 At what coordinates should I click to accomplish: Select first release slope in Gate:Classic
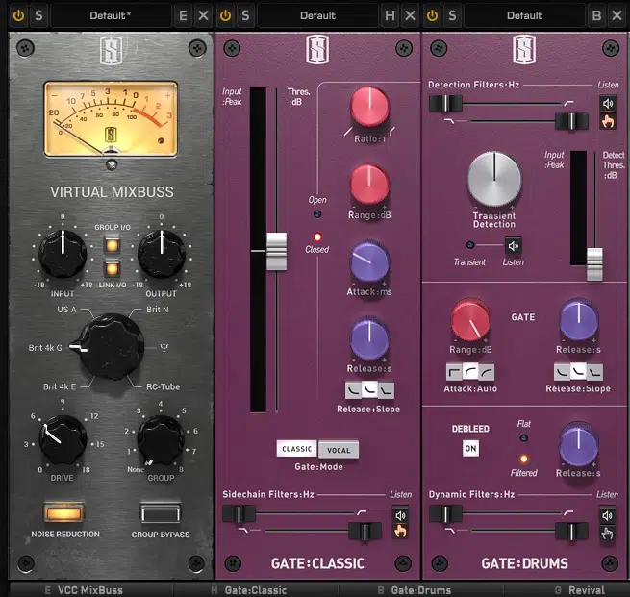(353, 390)
